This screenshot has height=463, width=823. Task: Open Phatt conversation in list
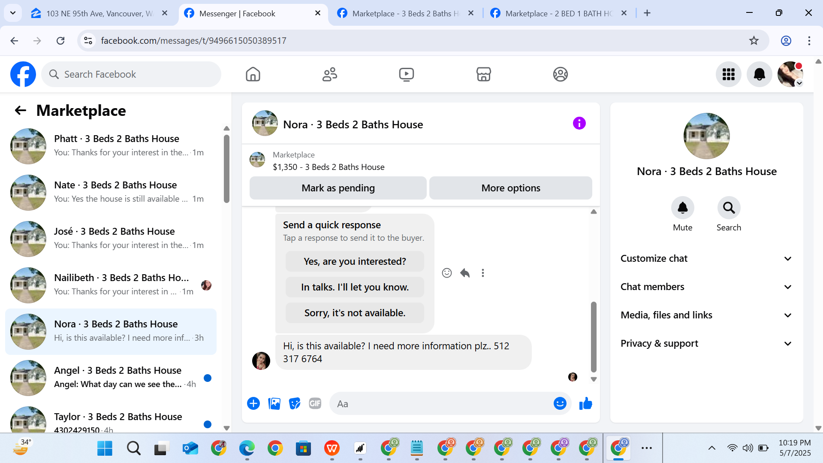coord(111,146)
